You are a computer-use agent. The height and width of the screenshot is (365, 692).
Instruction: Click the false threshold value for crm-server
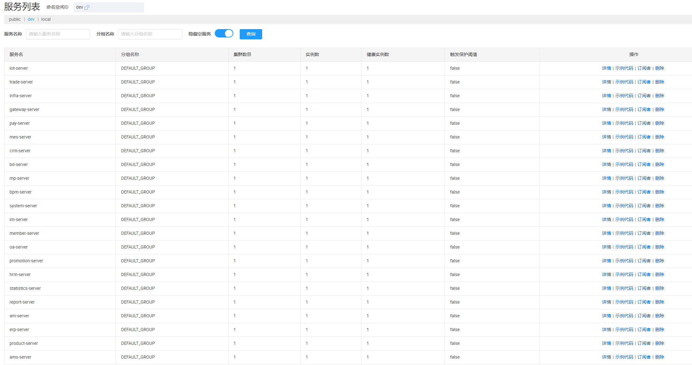455,151
